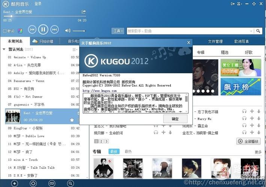Screen dimensions: 266x187
Task: Download 霸王命 with arrow icon
Action: tap(259, 125)
